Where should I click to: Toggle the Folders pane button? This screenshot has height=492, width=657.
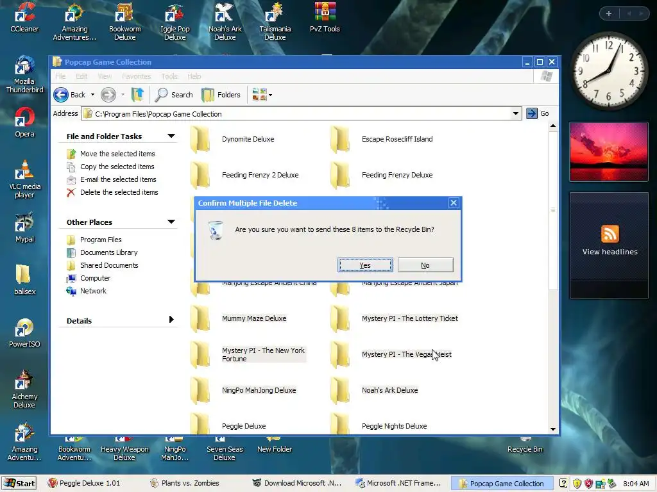[221, 95]
